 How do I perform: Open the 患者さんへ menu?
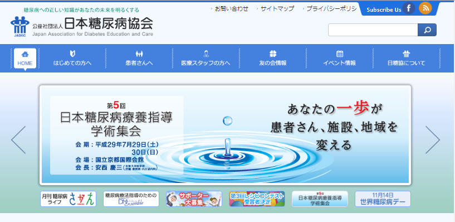coord(139,63)
